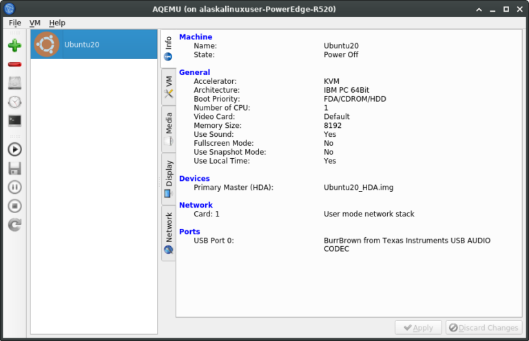
Task: Click the clock snapshot manager icon
Action: [14, 102]
